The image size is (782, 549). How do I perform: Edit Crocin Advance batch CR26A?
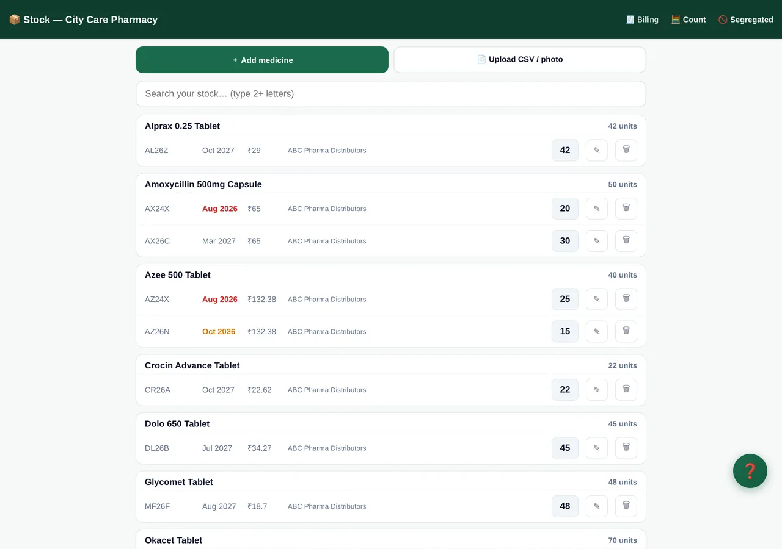[x=597, y=390]
